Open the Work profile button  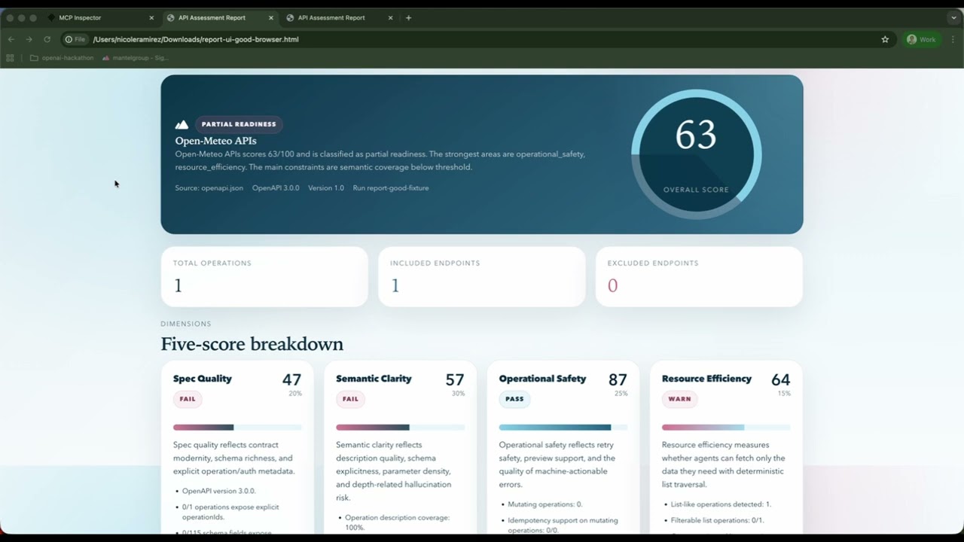pyautogui.click(x=921, y=39)
